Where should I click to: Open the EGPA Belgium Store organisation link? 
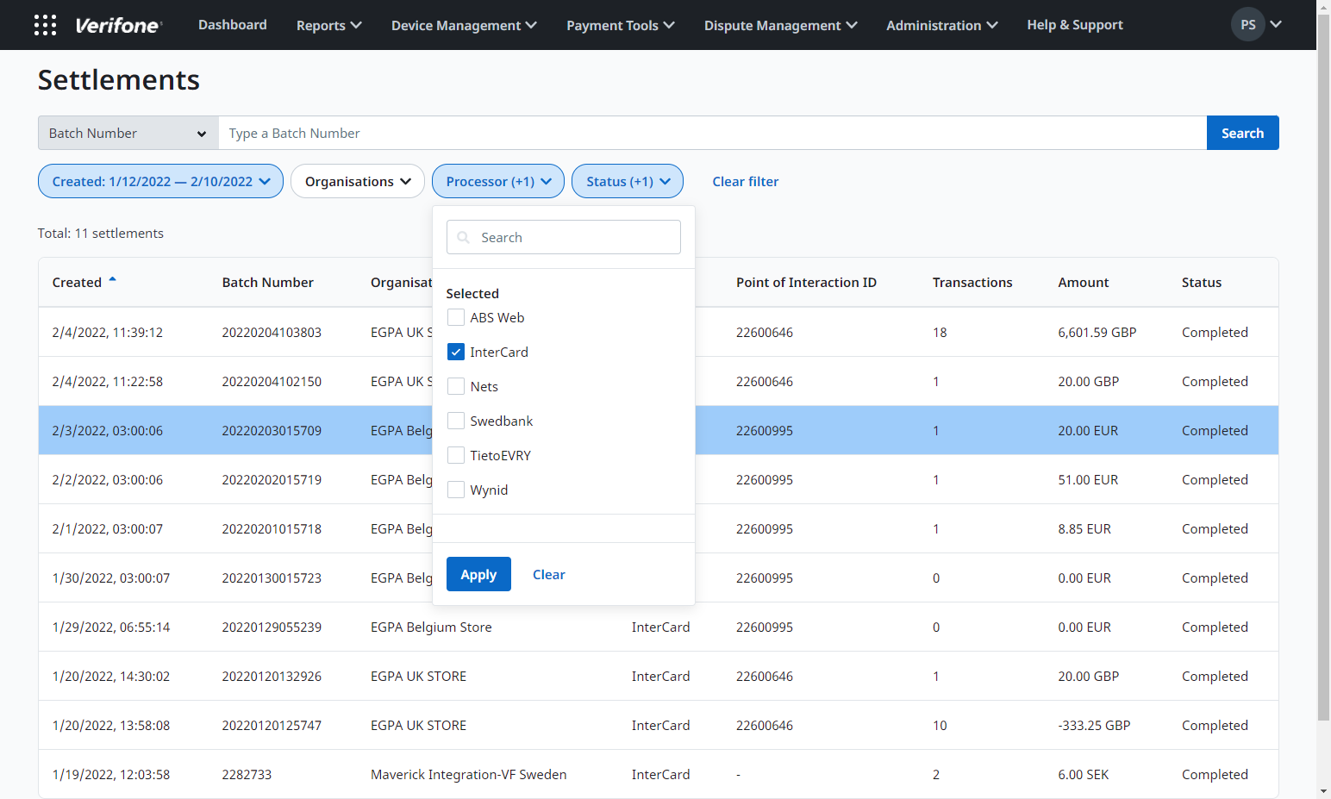pos(431,627)
